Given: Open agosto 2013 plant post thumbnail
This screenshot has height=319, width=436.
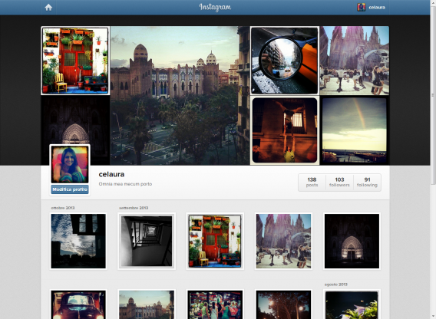Looking at the screenshot, I should tap(352, 304).
